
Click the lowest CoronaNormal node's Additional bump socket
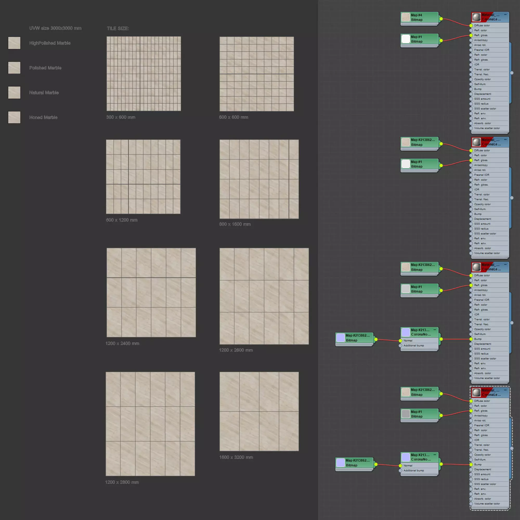pos(400,471)
